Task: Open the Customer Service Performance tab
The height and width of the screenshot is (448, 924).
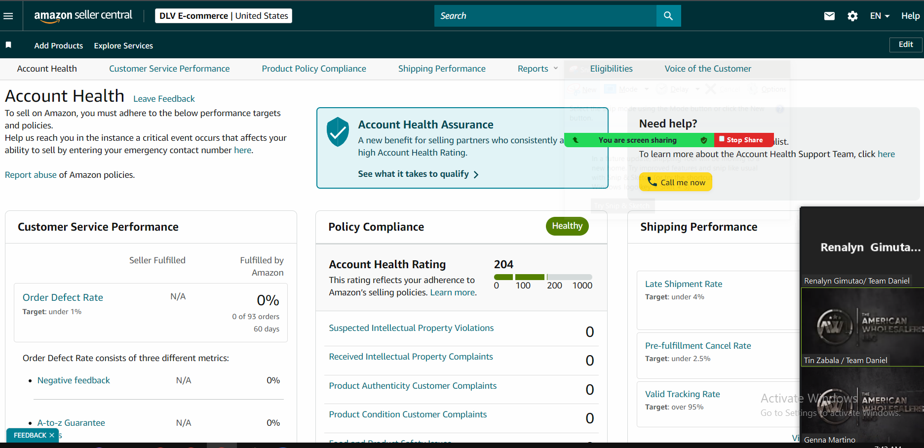Action: click(x=169, y=69)
